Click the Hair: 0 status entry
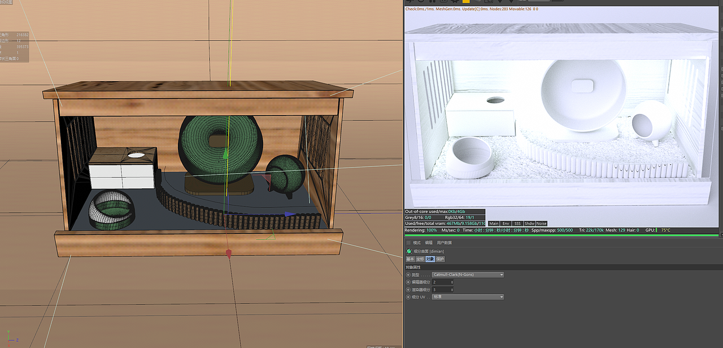The width and height of the screenshot is (723, 348). tap(632, 230)
